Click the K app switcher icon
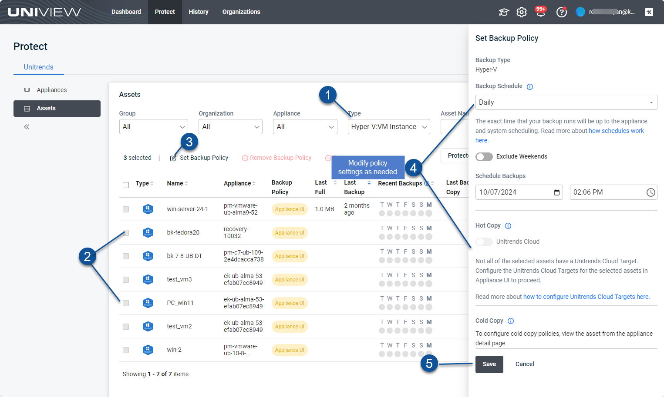The image size is (664, 397). [x=649, y=12]
